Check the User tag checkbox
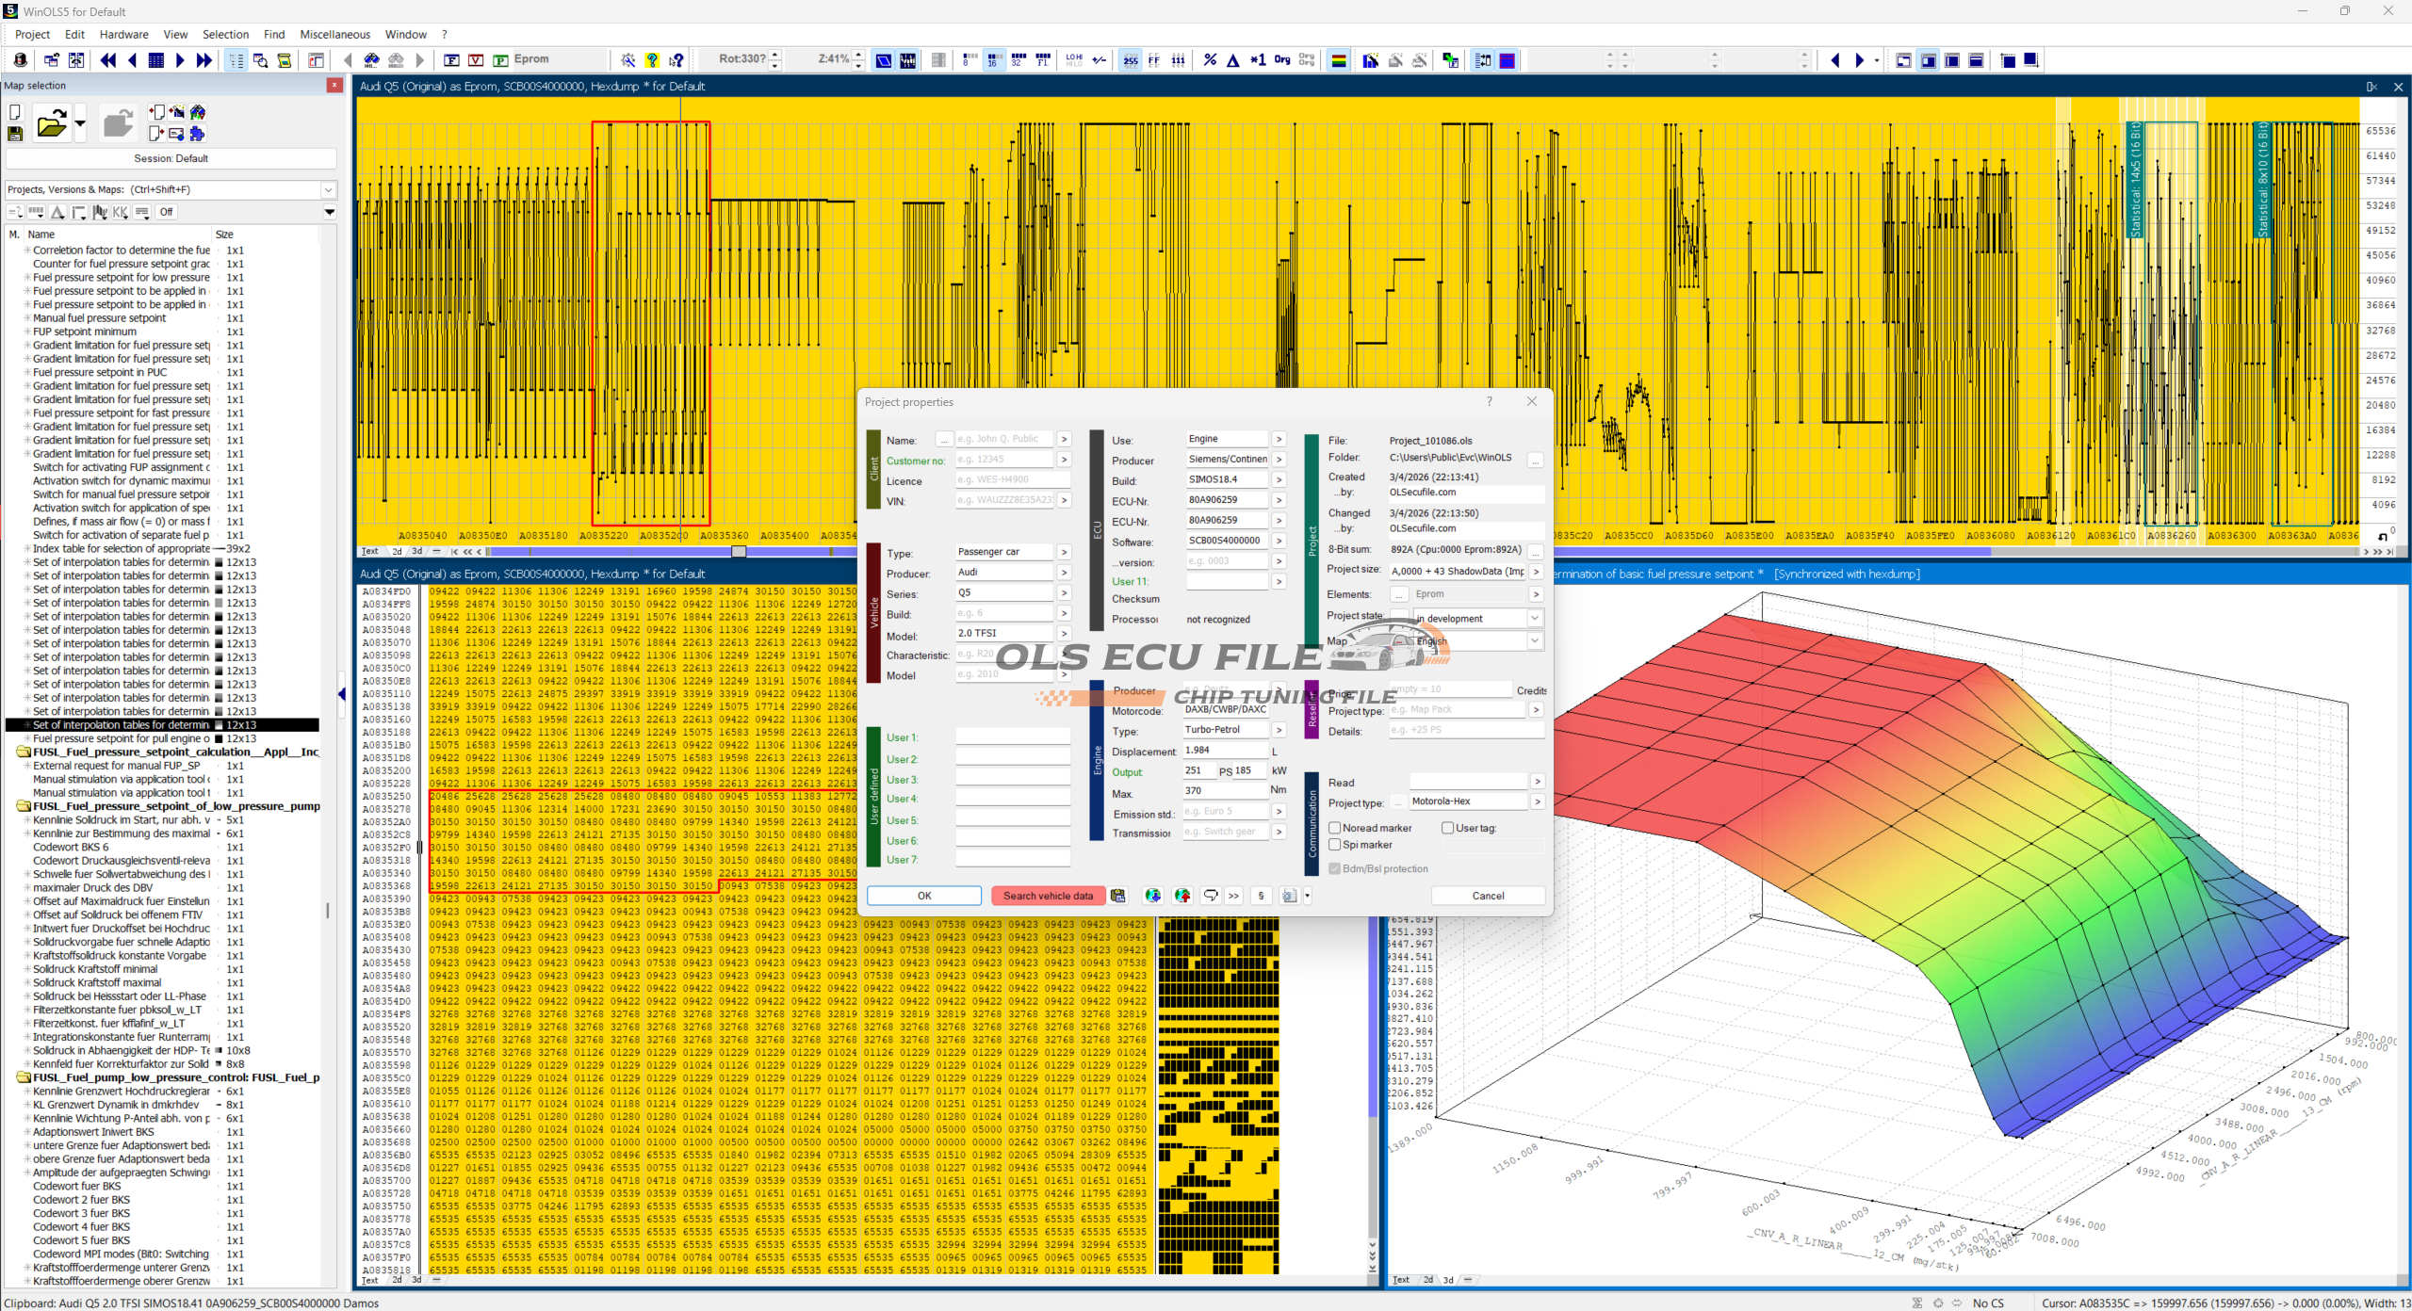This screenshot has height=1311, width=2412. [1447, 828]
